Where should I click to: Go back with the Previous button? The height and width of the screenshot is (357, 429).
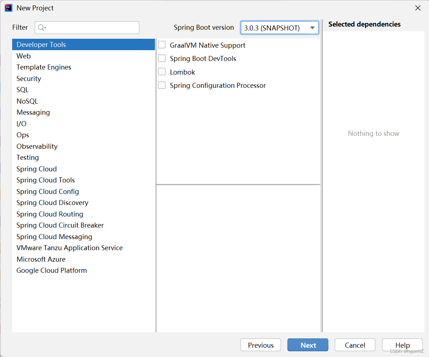point(260,345)
